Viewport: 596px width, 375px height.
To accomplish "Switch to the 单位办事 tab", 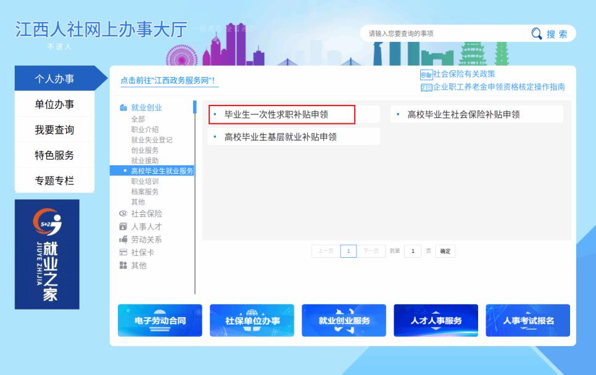I will tap(54, 104).
